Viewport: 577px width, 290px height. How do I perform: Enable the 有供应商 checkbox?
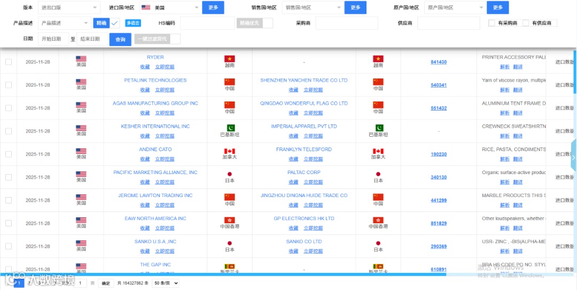[526, 23]
